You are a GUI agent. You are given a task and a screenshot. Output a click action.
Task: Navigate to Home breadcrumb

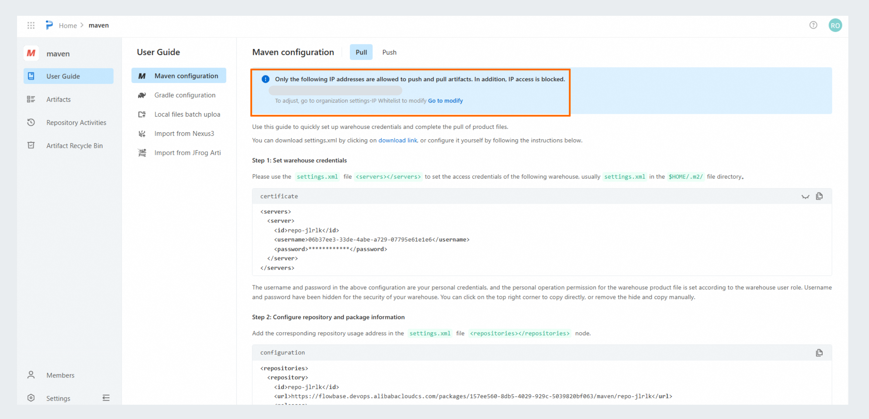pyautogui.click(x=67, y=26)
